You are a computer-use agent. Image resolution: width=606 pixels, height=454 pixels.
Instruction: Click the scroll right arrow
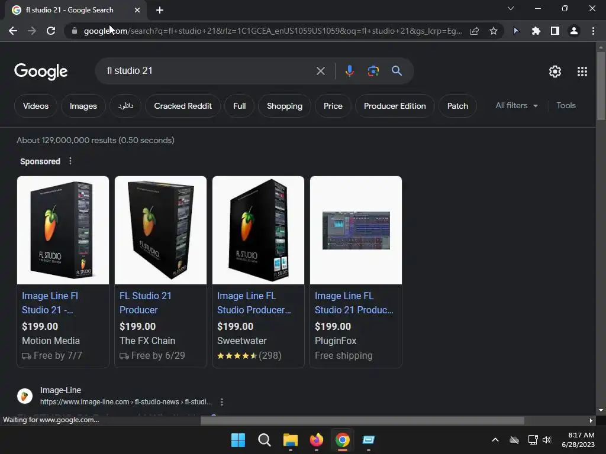pos(591,420)
